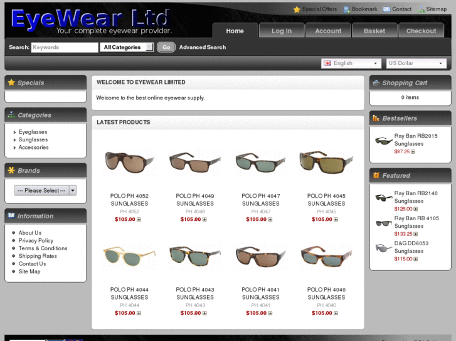456x341 pixels.
Task: Click the POLO PH 4043 sunglasses image
Action: [195, 256]
